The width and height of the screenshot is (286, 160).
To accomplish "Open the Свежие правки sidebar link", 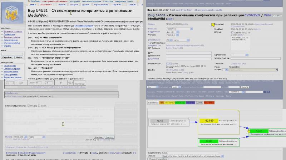I will [x=11, y=40].
